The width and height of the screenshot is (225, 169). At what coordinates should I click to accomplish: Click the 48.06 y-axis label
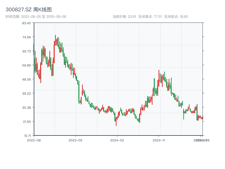point(26,79)
